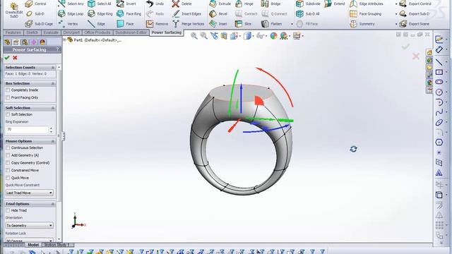Activate the Insert Edges tool
This screenshot has width=452, height=254.
click(186, 14)
